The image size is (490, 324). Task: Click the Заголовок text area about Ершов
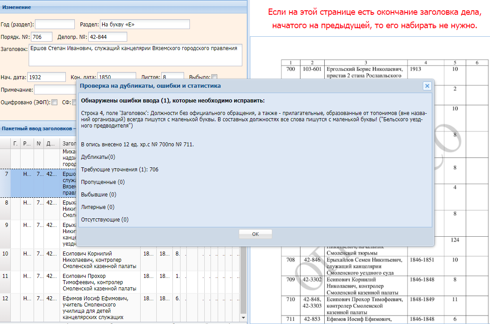tap(135, 55)
